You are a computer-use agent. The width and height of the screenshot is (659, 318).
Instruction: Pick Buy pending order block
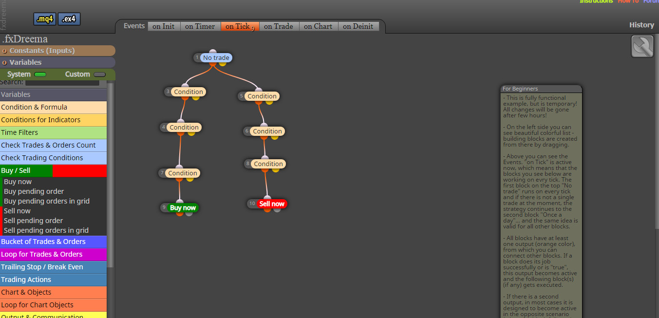coord(34,191)
